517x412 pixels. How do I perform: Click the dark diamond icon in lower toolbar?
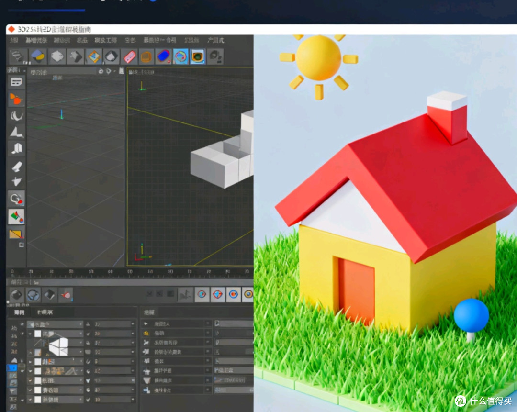(x=49, y=294)
